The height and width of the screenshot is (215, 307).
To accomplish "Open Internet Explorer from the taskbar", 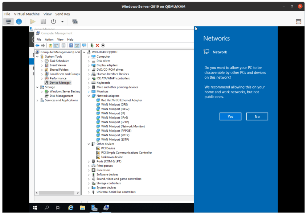I will click(70, 208).
